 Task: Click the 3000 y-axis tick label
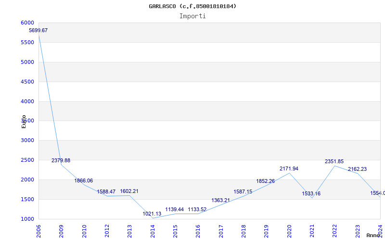27,140
